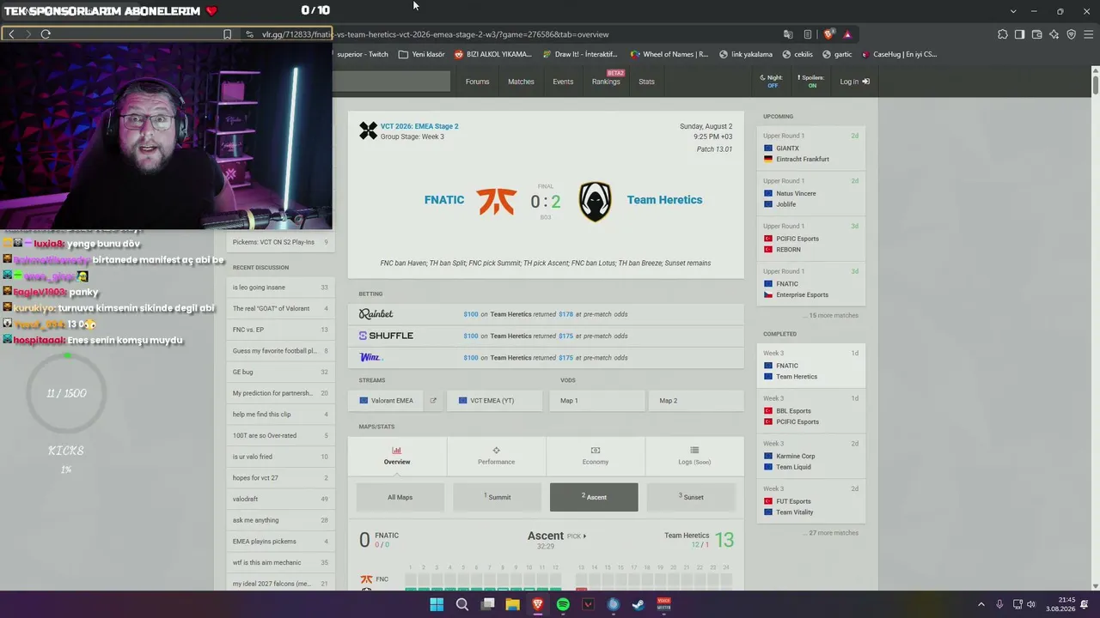
Task: Select the Overview tab
Action: (397, 456)
